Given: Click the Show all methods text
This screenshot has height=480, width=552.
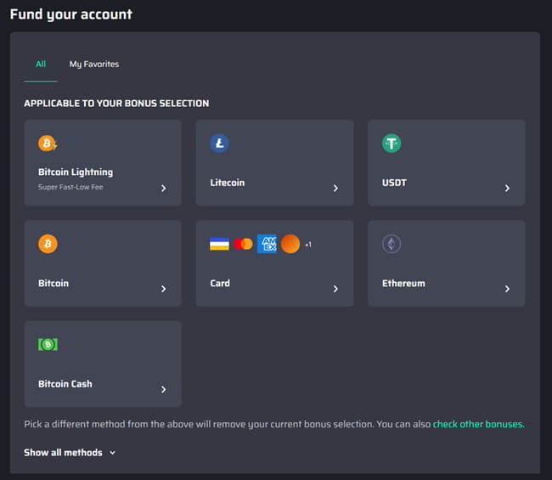Looking at the screenshot, I should coord(63,453).
